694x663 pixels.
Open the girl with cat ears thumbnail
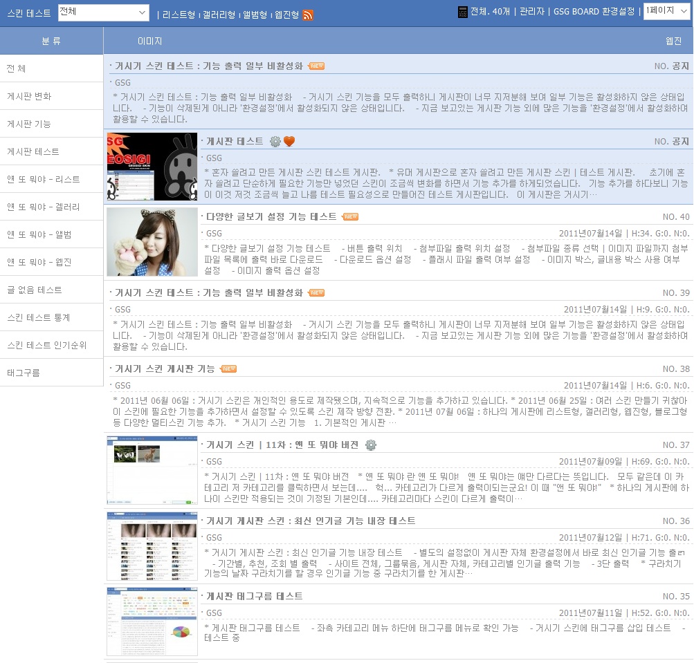(x=152, y=242)
